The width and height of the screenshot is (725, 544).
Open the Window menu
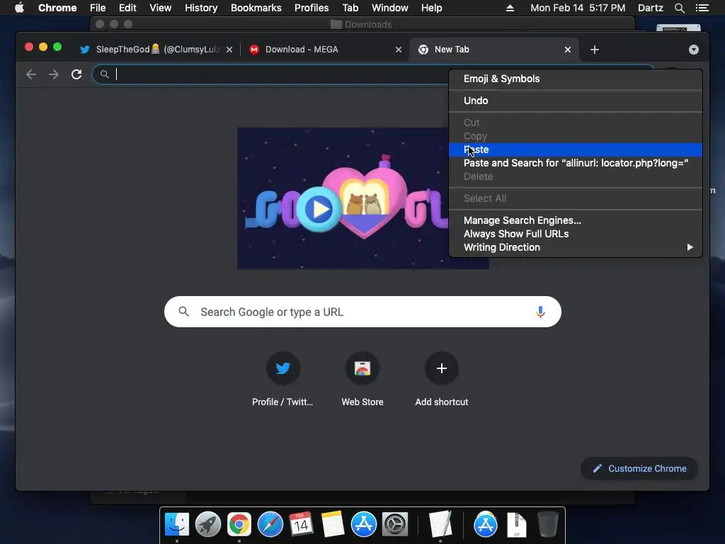click(x=390, y=8)
